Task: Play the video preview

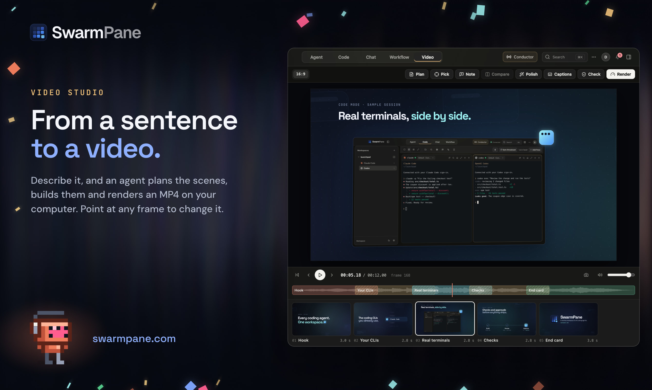Action: pos(320,275)
